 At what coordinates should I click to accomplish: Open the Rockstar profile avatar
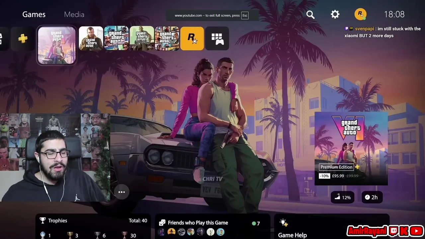[x=360, y=14]
